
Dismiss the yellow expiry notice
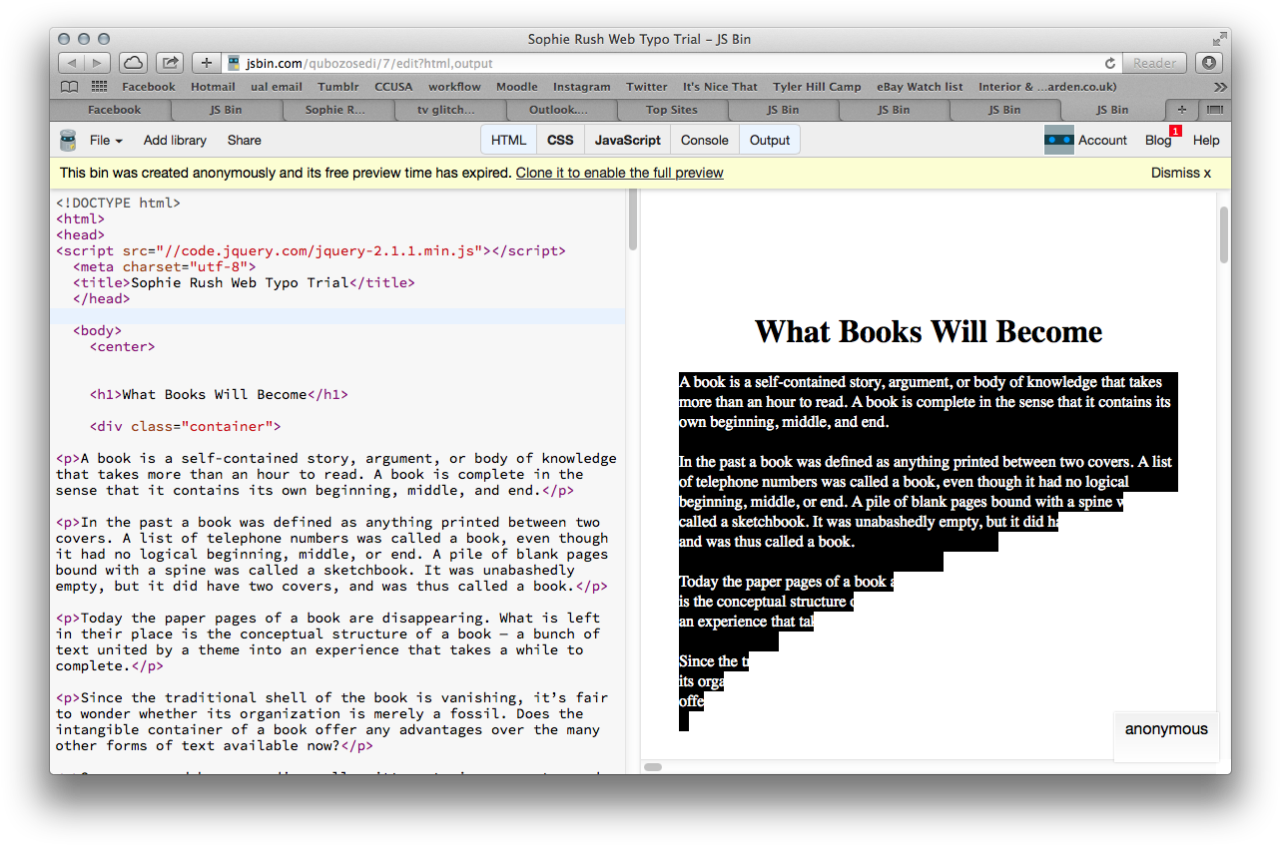(x=1180, y=173)
